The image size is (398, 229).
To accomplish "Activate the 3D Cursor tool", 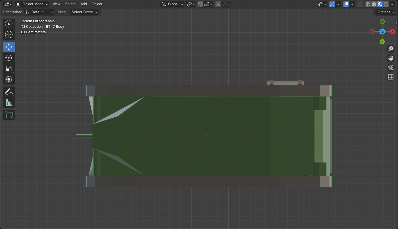I will [x=9, y=35].
